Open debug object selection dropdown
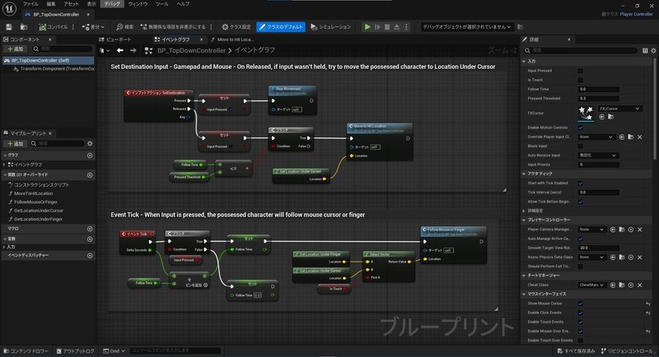Screen dimensions: 659x357 467,27
